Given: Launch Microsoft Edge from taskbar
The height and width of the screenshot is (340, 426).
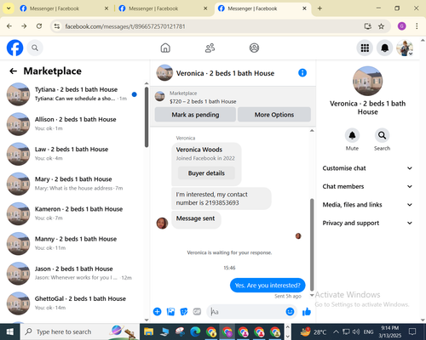Looking at the screenshot, I should click(195, 331).
